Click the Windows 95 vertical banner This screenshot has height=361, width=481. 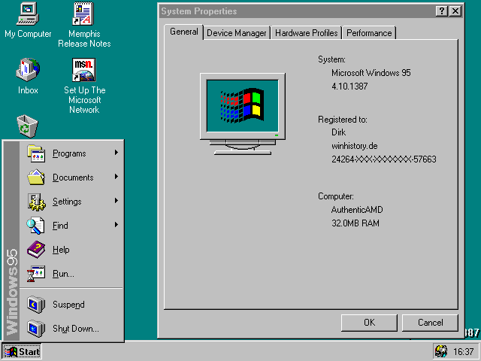[12, 241]
